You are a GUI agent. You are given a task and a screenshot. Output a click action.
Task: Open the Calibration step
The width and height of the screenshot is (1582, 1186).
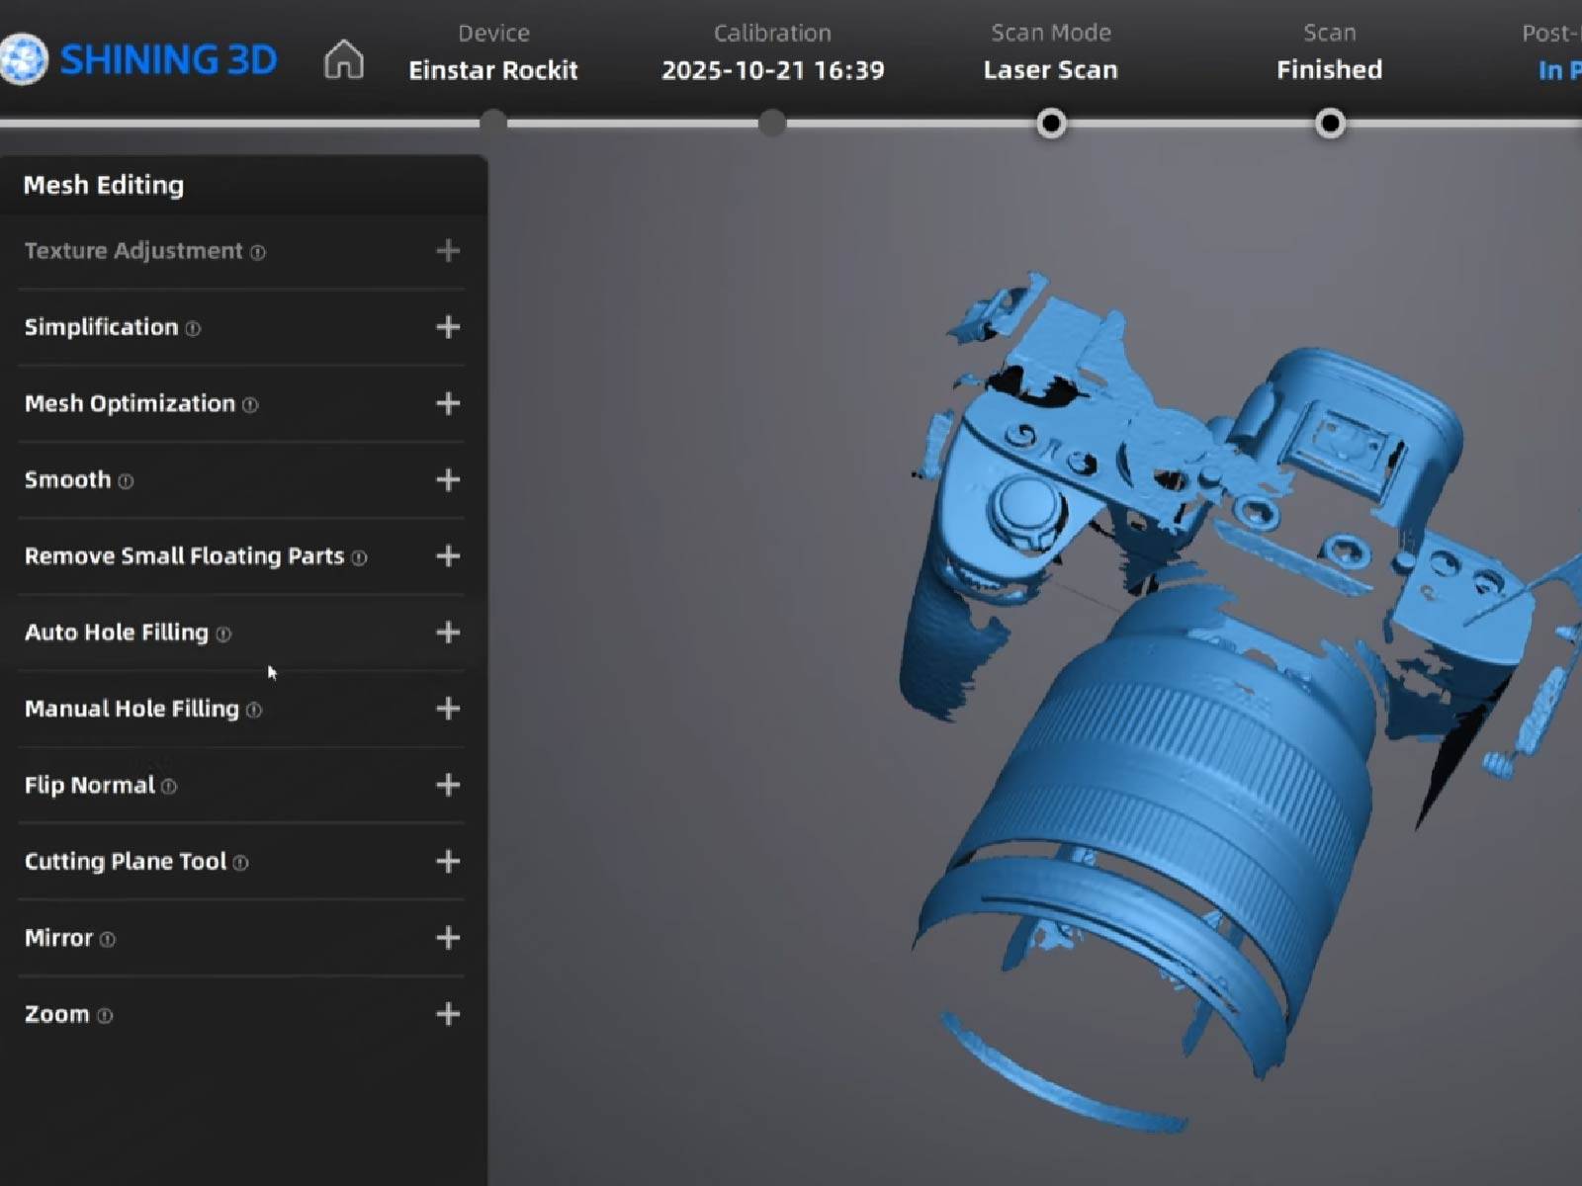point(772,53)
